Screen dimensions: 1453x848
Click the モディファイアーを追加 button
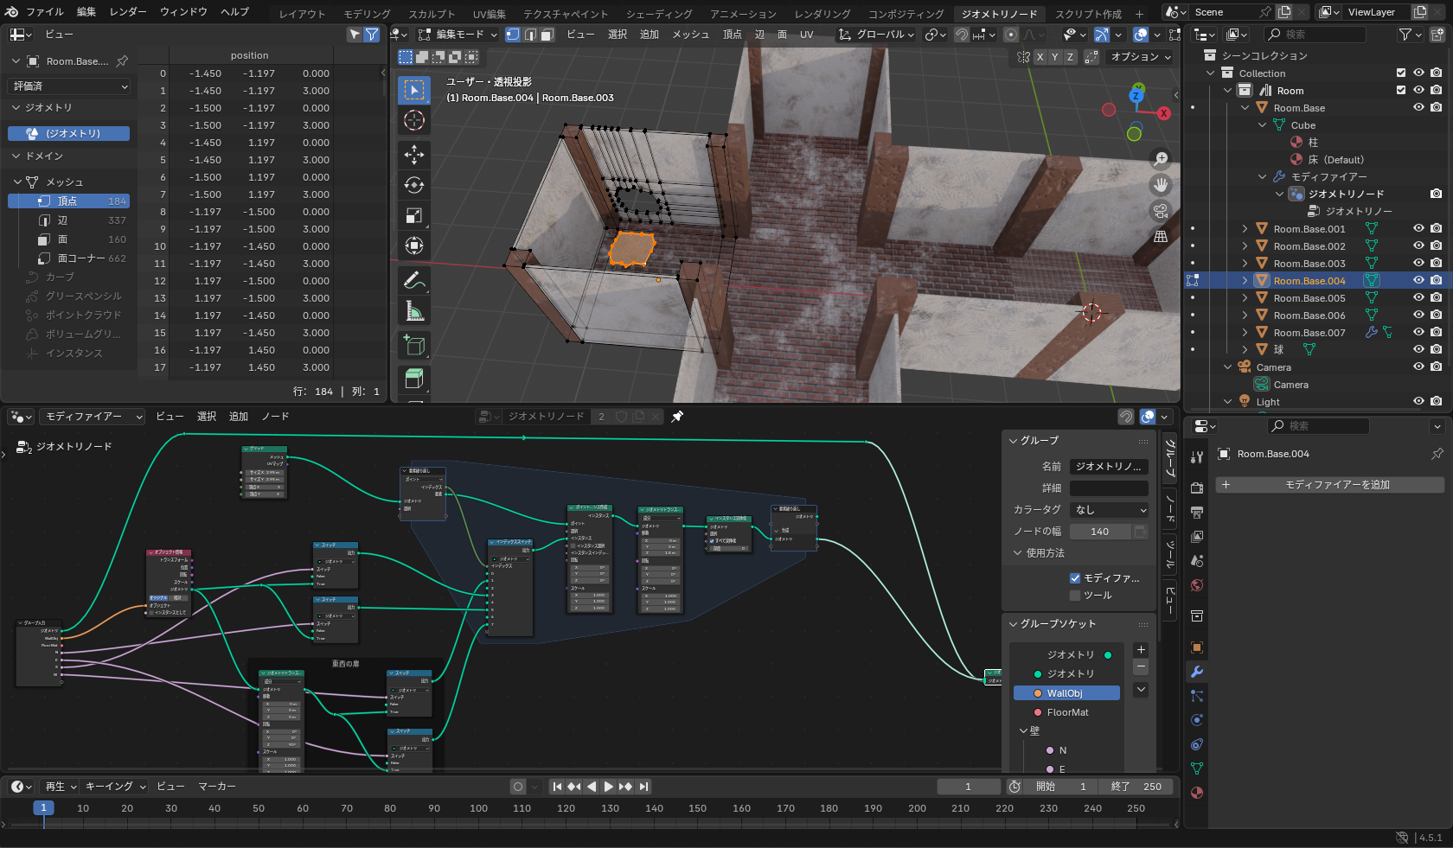1329,485
